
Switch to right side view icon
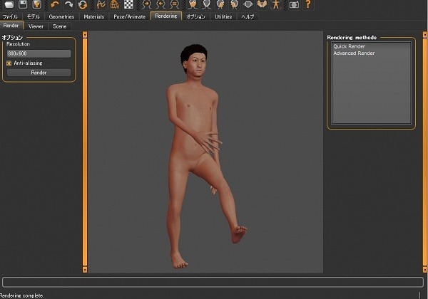click(220, 4)
